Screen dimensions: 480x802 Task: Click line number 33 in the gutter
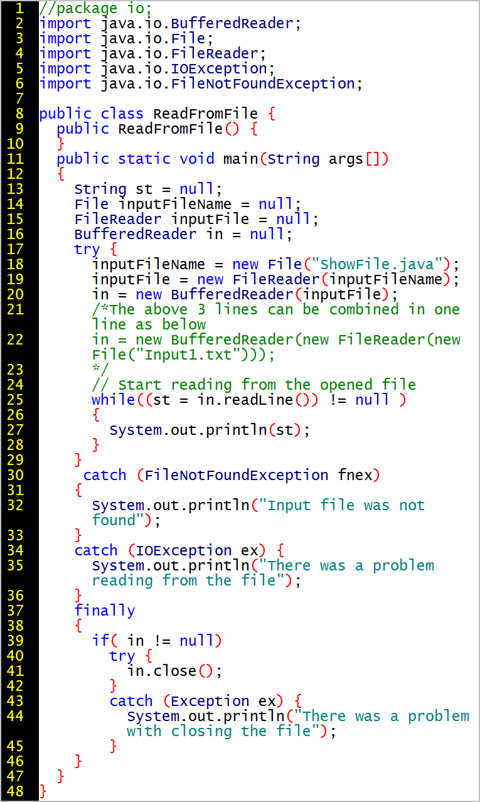coord(14,536)
